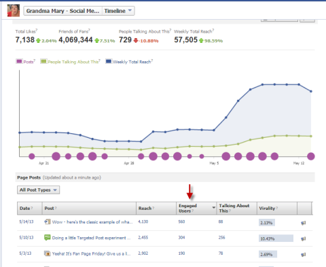Click the link-post icon in the 5/14/13 row
This screenshot has height=267, width=326.
[47, 221]
